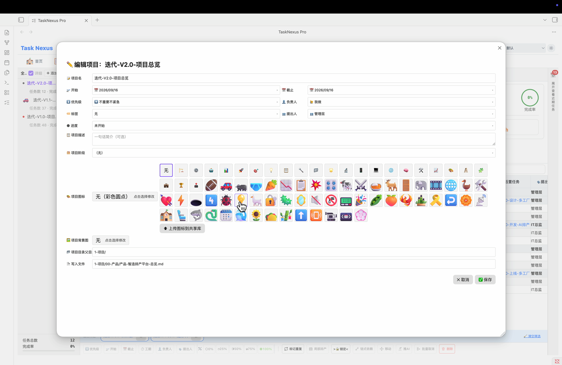Pick the crossed swords project icon
This screenshot has height=365, width=562.
point(361,186)
